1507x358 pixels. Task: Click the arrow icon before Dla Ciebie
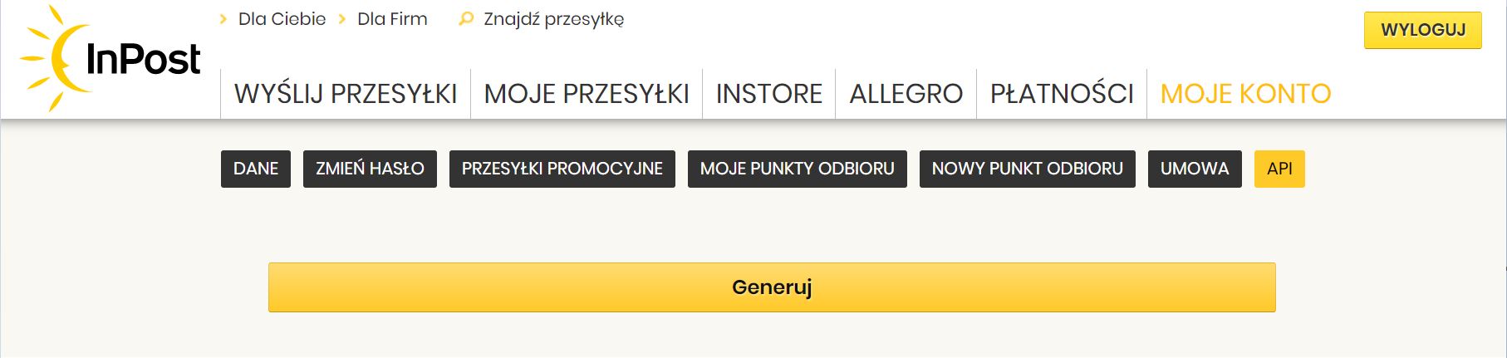pyautogui.click(x=223, y=19)
